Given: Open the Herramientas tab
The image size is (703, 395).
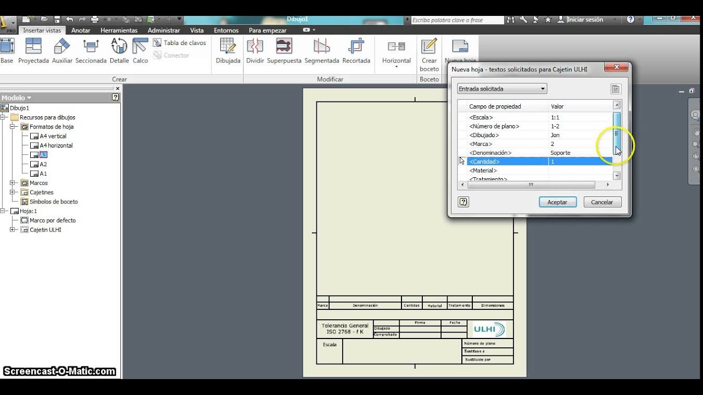Looking at the screenshot, I should (x=119, y=30).
